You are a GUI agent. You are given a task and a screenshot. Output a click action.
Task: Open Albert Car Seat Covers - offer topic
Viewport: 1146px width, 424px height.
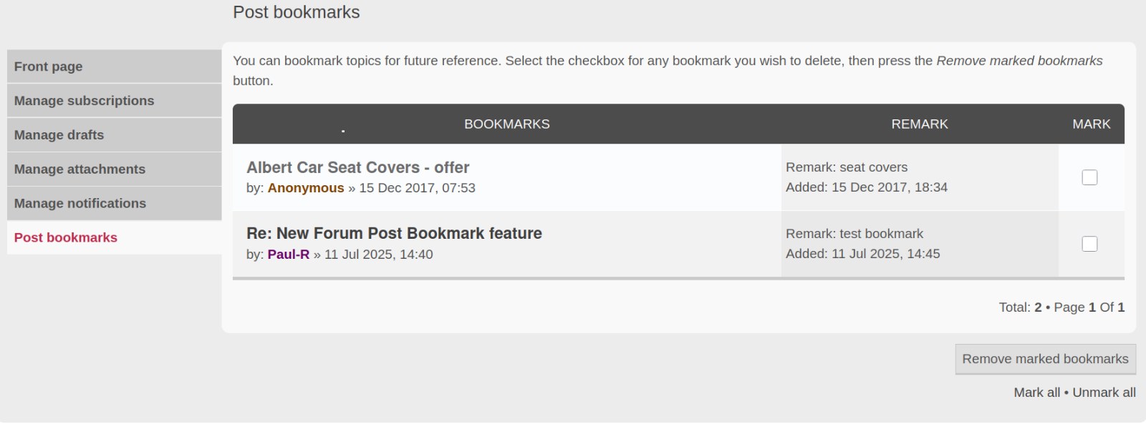[358, 167]
